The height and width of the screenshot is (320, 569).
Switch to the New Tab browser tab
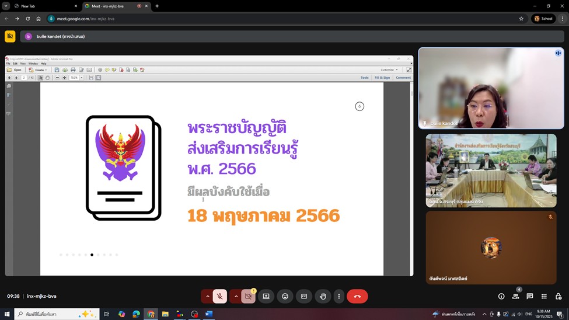[x=44, y=6]
